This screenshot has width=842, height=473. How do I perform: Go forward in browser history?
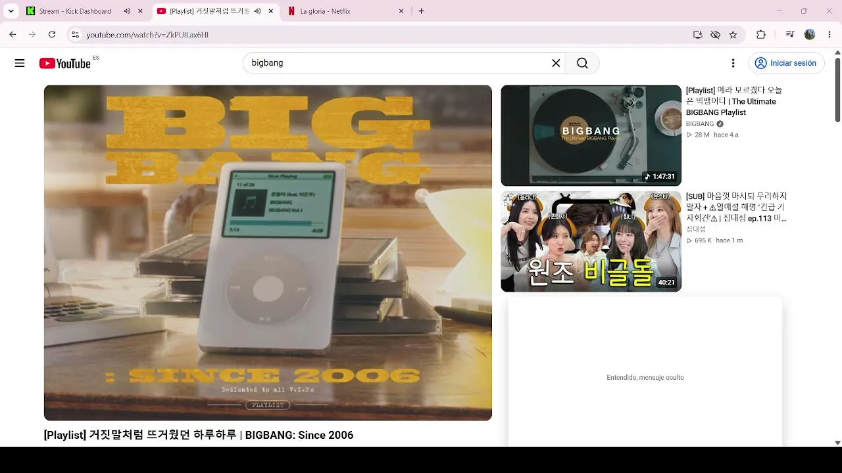32,35
